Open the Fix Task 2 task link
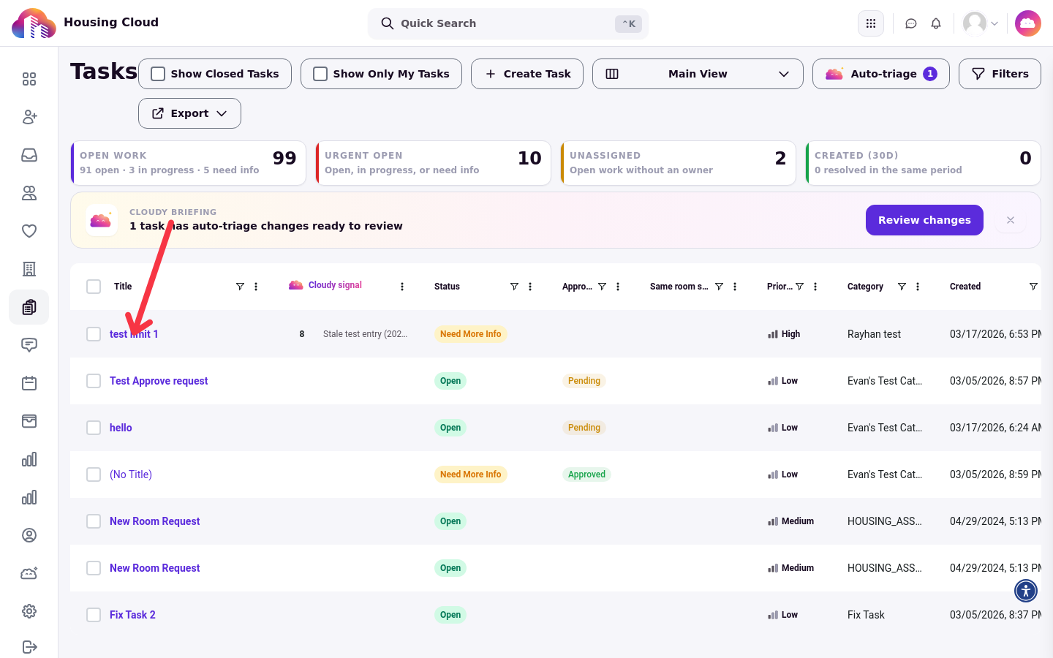 (132, 615)
